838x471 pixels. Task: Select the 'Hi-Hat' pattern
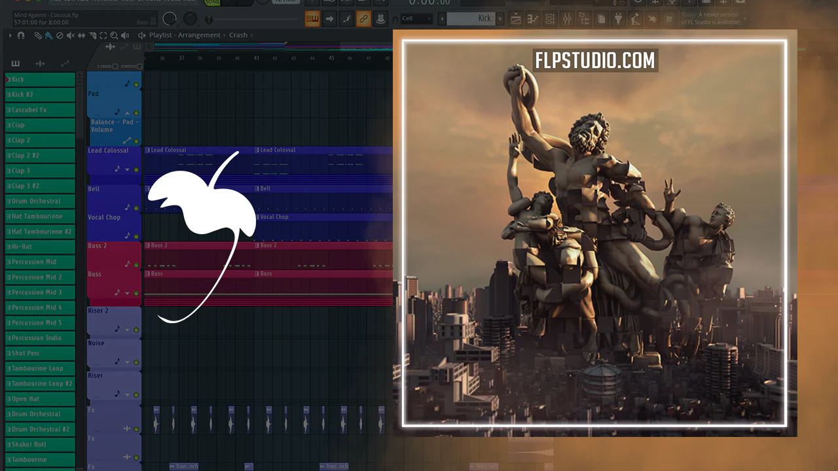(40, 247)
